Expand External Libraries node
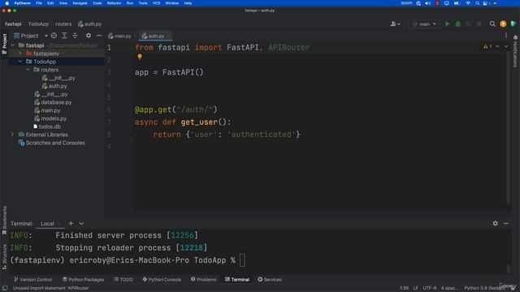Viewport: 520px width, 292px height. click(x=13, y=135)
